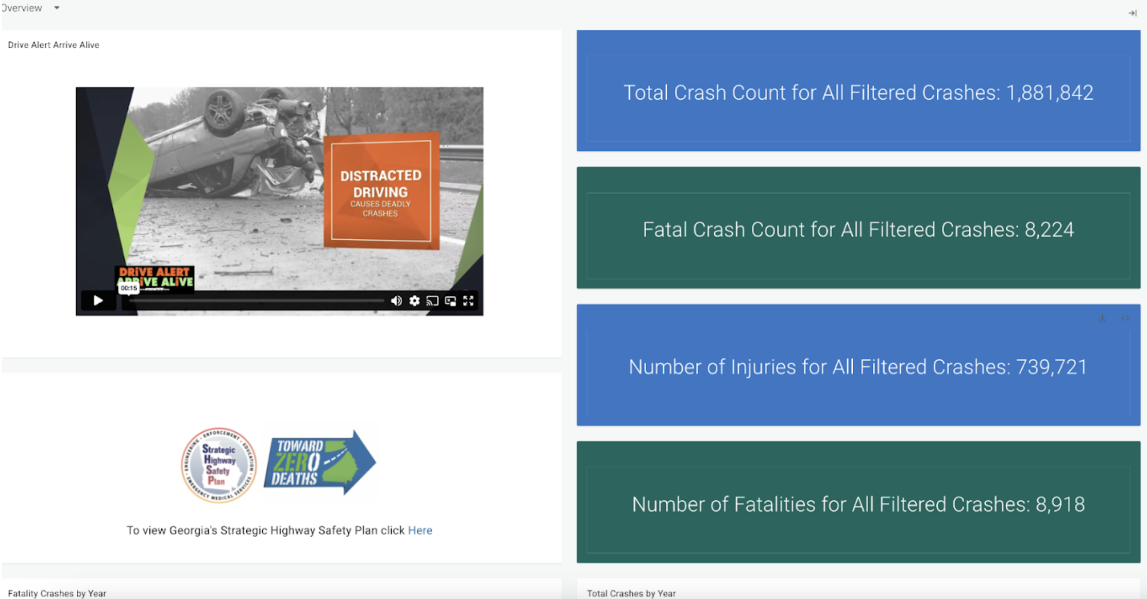Collapse the side panel using top-right arrow

1133,13
